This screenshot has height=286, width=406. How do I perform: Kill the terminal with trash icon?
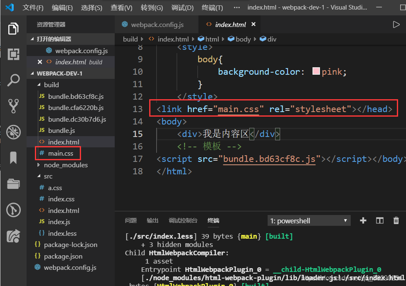click(396, 220)
